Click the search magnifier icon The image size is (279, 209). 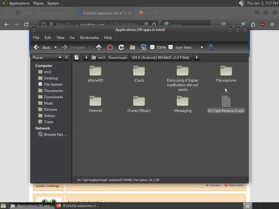point(211,47)
